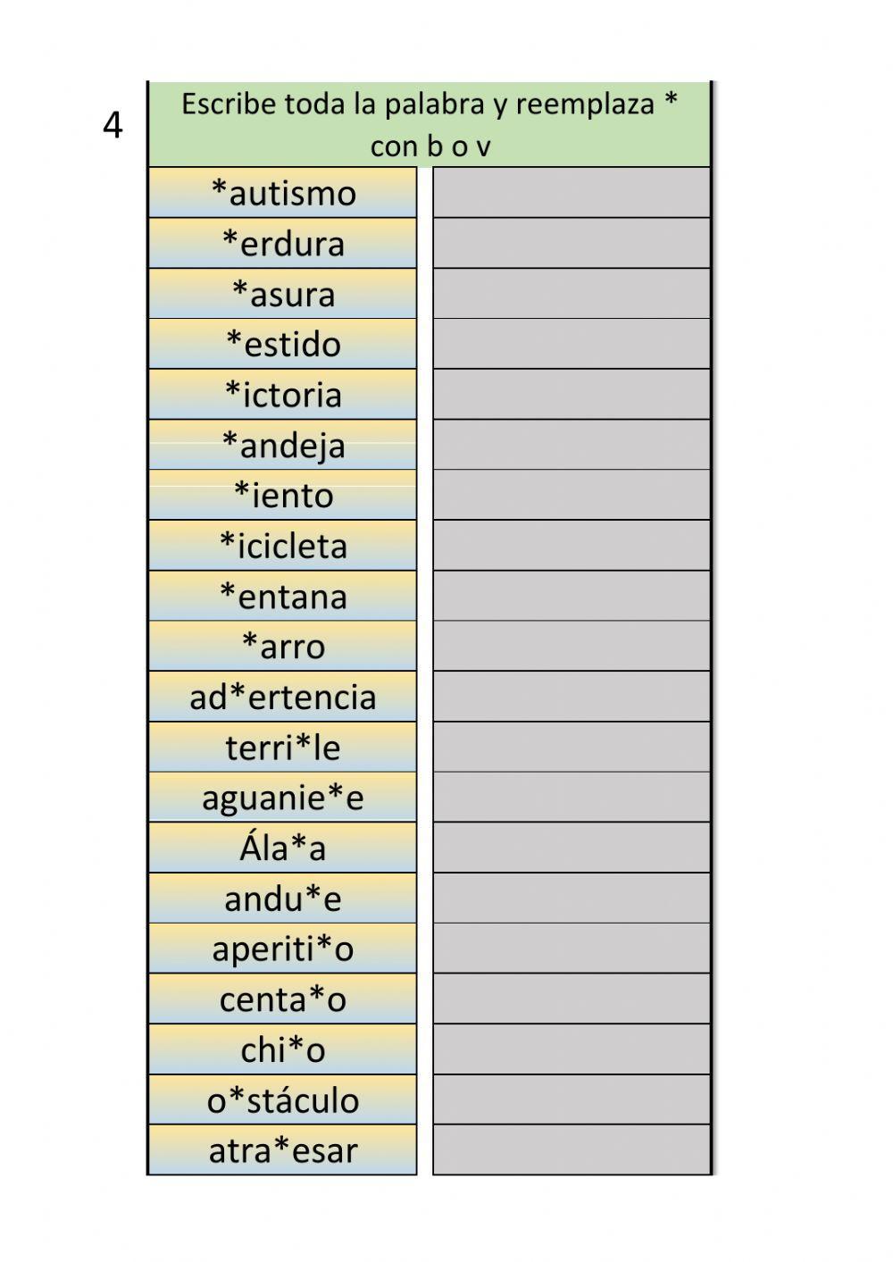The height and width of the screenshot is (1262, 893).
Task: Click the answer field beside aguanie*e
Action: tap(572, 797)
